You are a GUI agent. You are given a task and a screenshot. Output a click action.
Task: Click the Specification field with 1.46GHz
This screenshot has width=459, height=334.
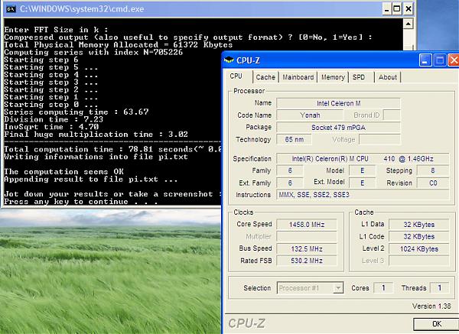click(x=363, y=159)
